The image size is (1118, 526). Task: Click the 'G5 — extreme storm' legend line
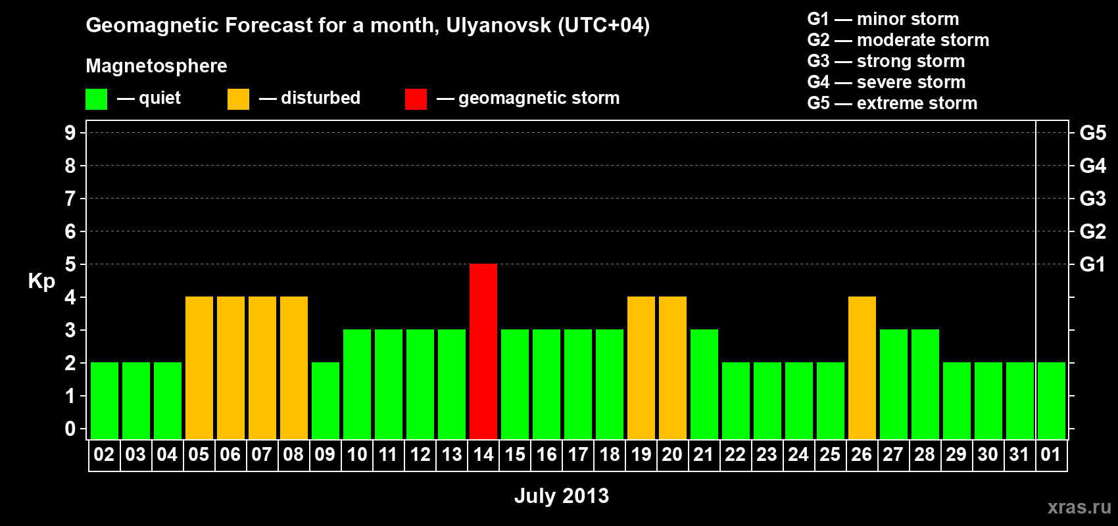892,103
